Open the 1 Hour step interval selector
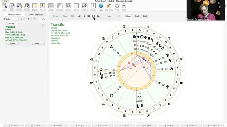227x127 pixels. [108, 16]
